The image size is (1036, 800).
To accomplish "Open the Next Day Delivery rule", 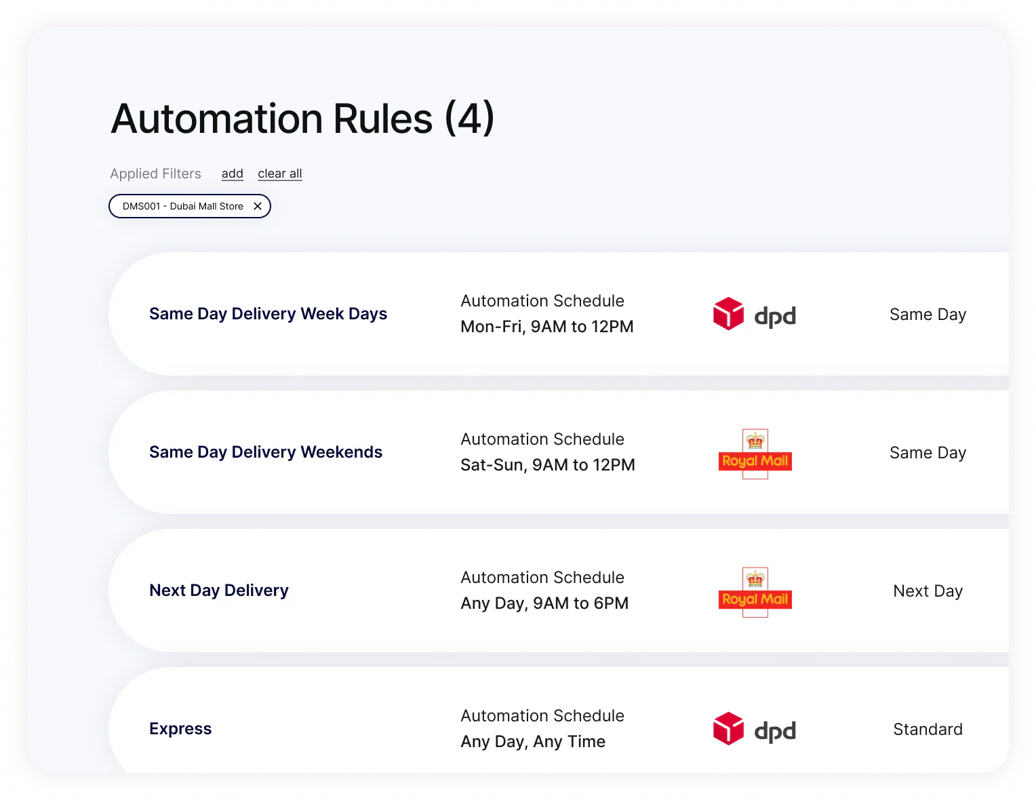I will pos(219,591).
